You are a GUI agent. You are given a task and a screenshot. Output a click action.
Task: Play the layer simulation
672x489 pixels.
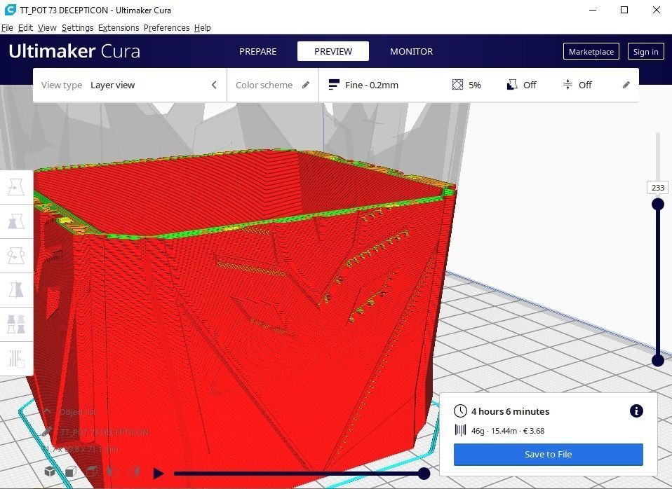(158, 473)
